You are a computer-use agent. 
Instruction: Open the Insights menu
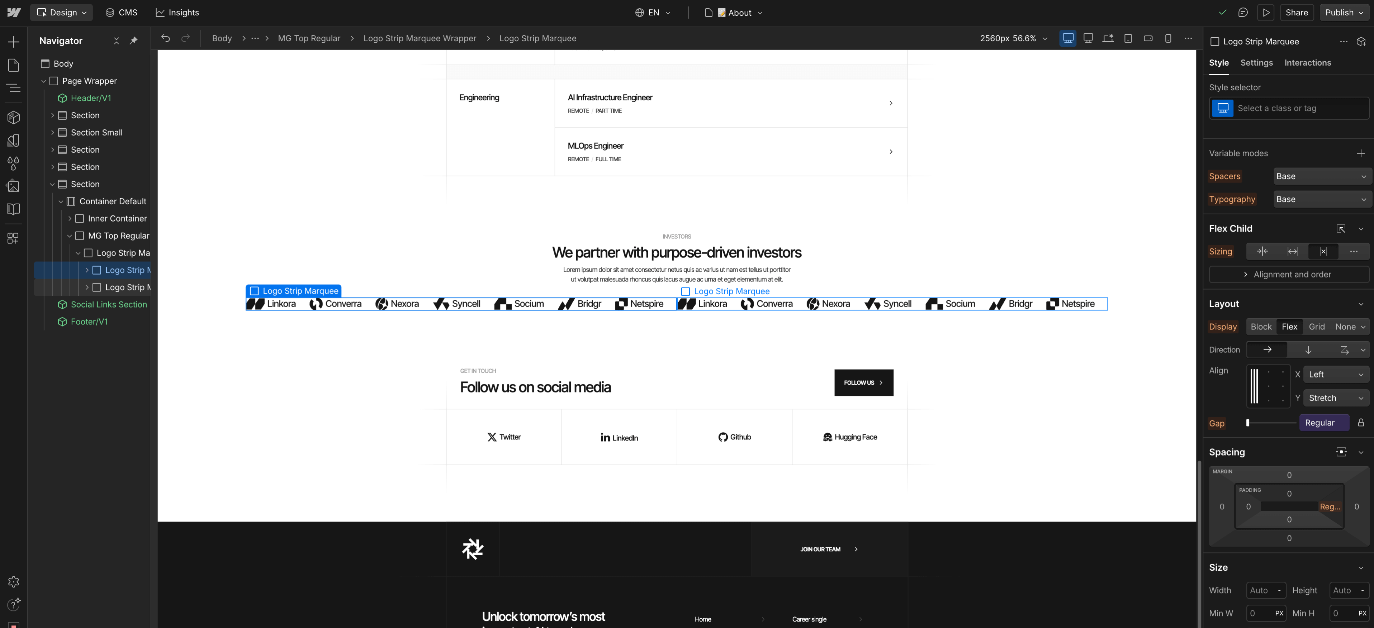tap(177, 12)
